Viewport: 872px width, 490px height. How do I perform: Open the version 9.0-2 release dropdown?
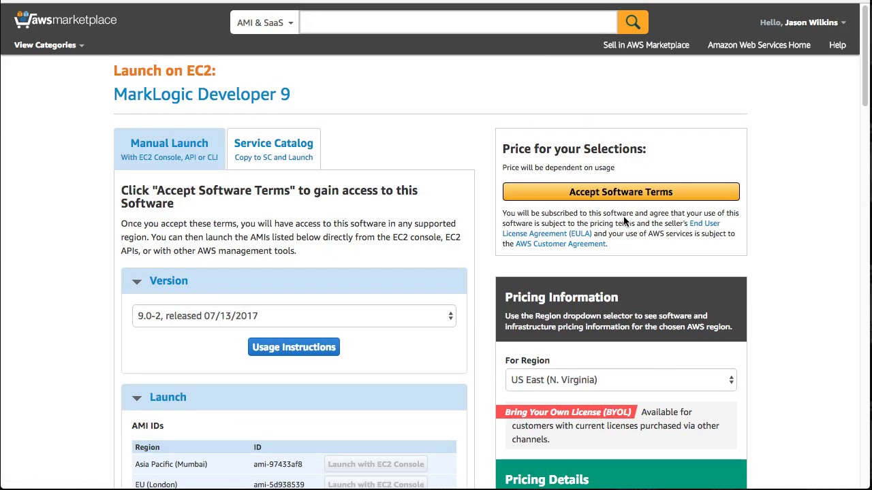click(x=294, y=316)
